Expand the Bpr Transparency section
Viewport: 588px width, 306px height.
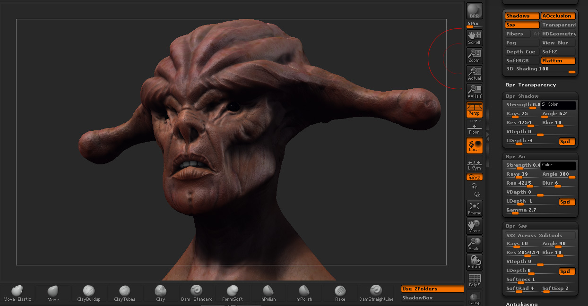531,85
